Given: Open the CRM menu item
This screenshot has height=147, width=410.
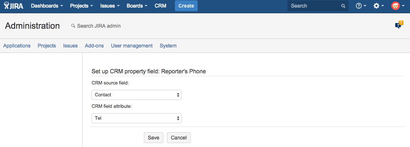Looking at the screenshot, I should pos(160,6).
